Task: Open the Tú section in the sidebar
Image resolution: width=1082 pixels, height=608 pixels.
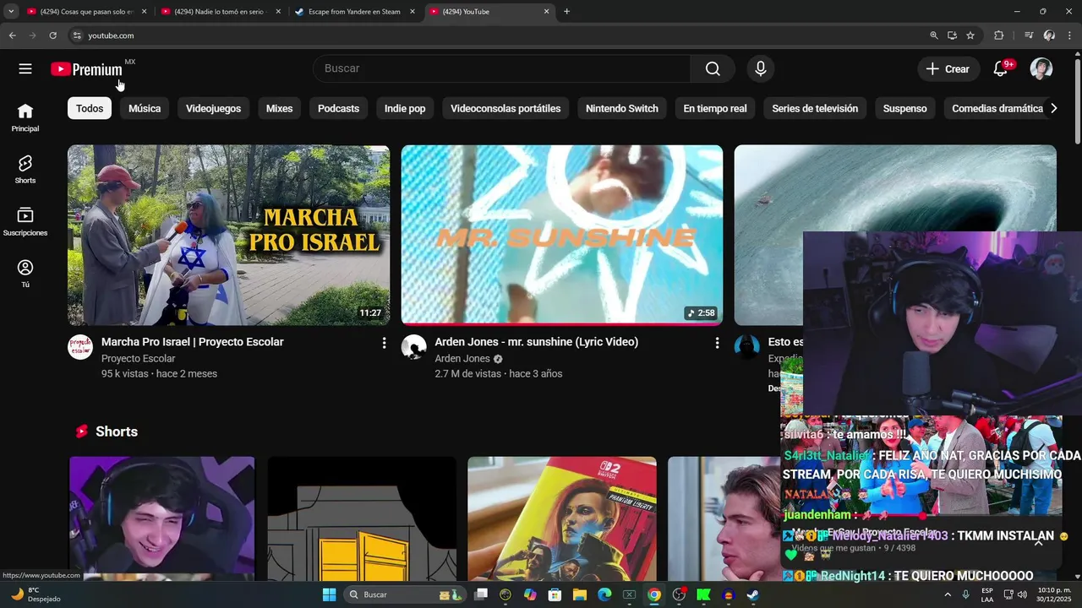Action: [x=25, y=274]
